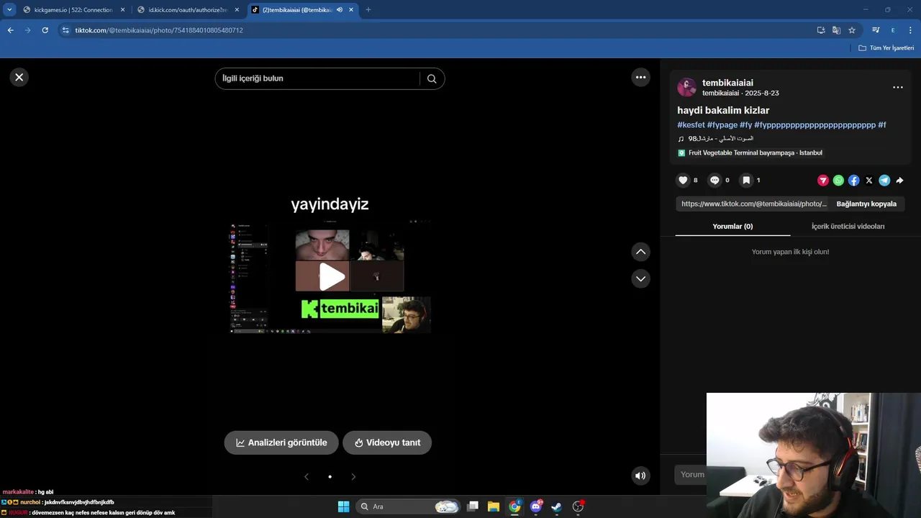Mute the TikTok tab via speaker icon
921x518 pixels.
pos(339,10)
